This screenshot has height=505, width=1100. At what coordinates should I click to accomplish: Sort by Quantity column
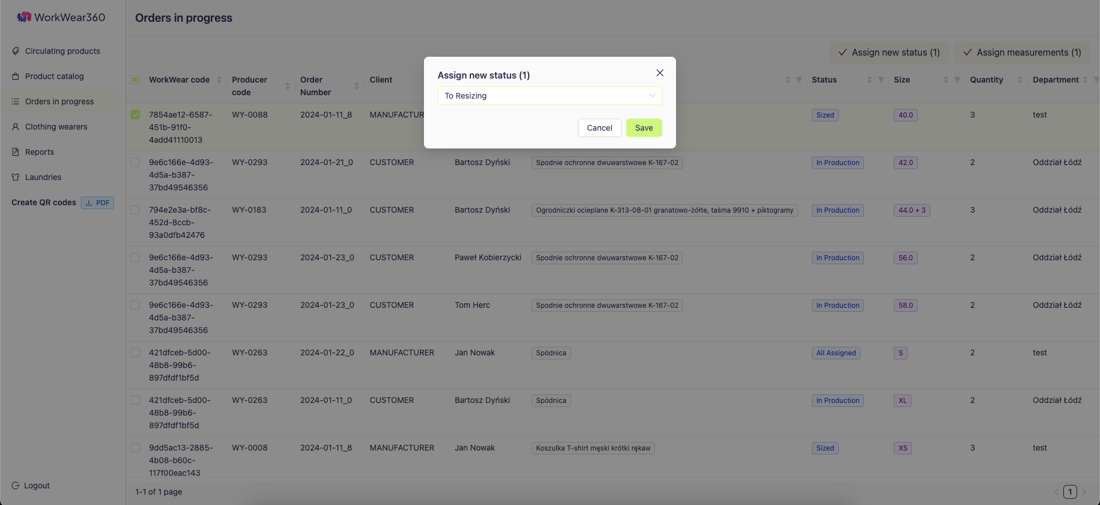(1020, 80)
